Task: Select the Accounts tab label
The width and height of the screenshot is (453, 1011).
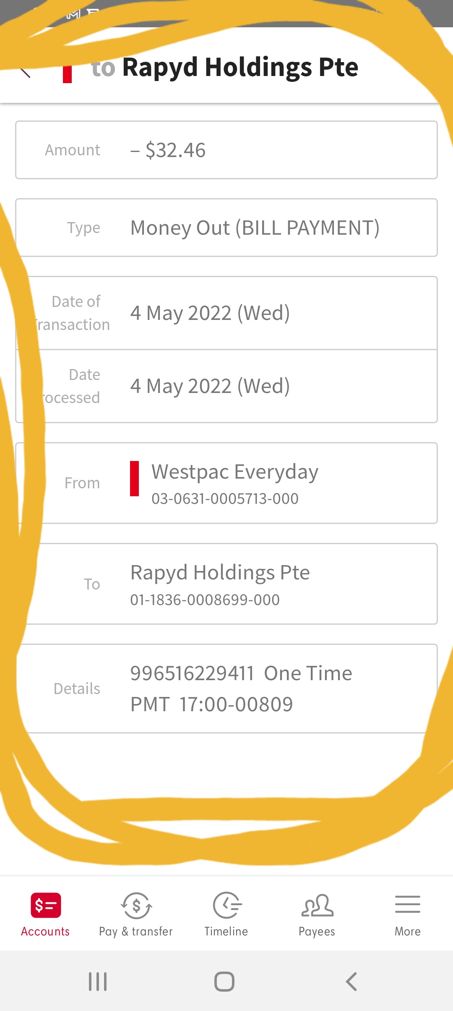Action: click(45, 931)
